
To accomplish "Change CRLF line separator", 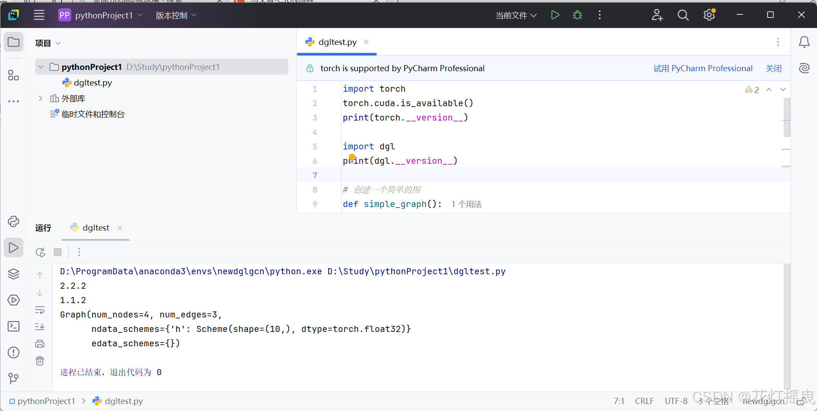I will tap(644, 401).
